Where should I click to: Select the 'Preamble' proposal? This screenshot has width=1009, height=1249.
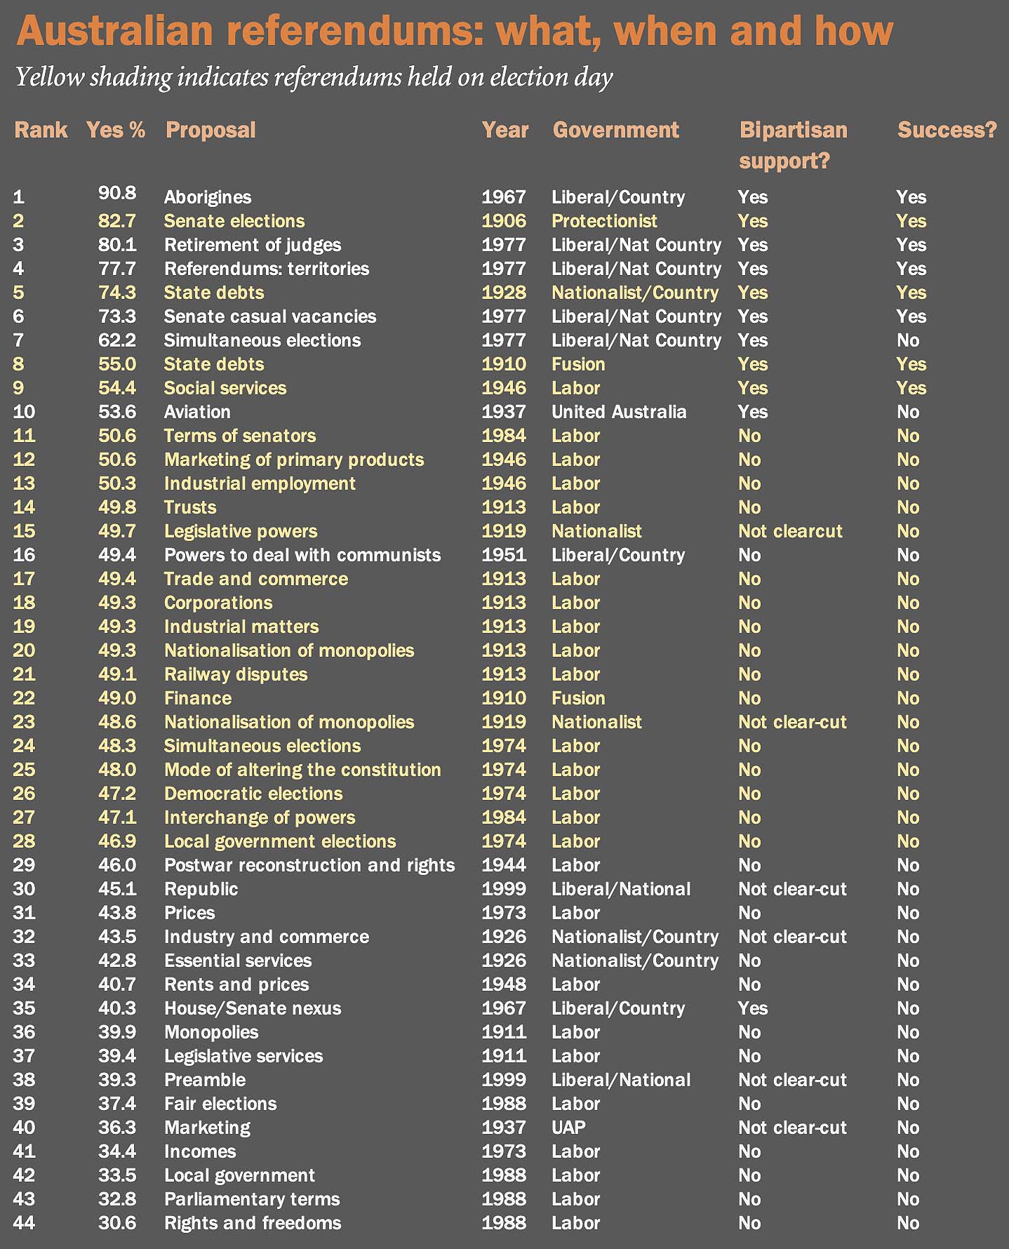pos(205,1080)
